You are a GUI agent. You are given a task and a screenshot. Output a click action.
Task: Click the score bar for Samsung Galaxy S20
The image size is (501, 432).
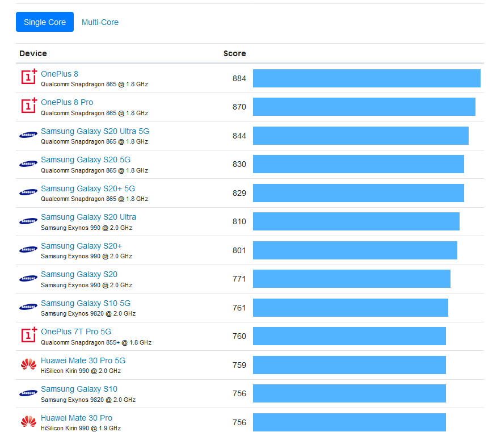(351, 279)
